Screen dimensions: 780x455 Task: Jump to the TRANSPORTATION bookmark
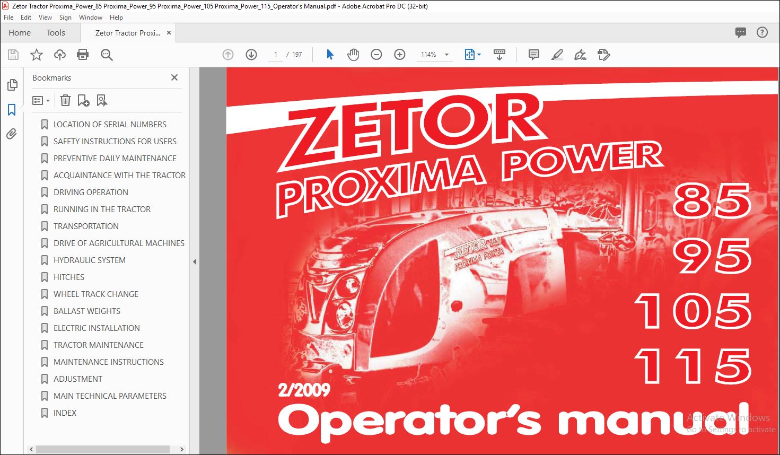(86, 226)
